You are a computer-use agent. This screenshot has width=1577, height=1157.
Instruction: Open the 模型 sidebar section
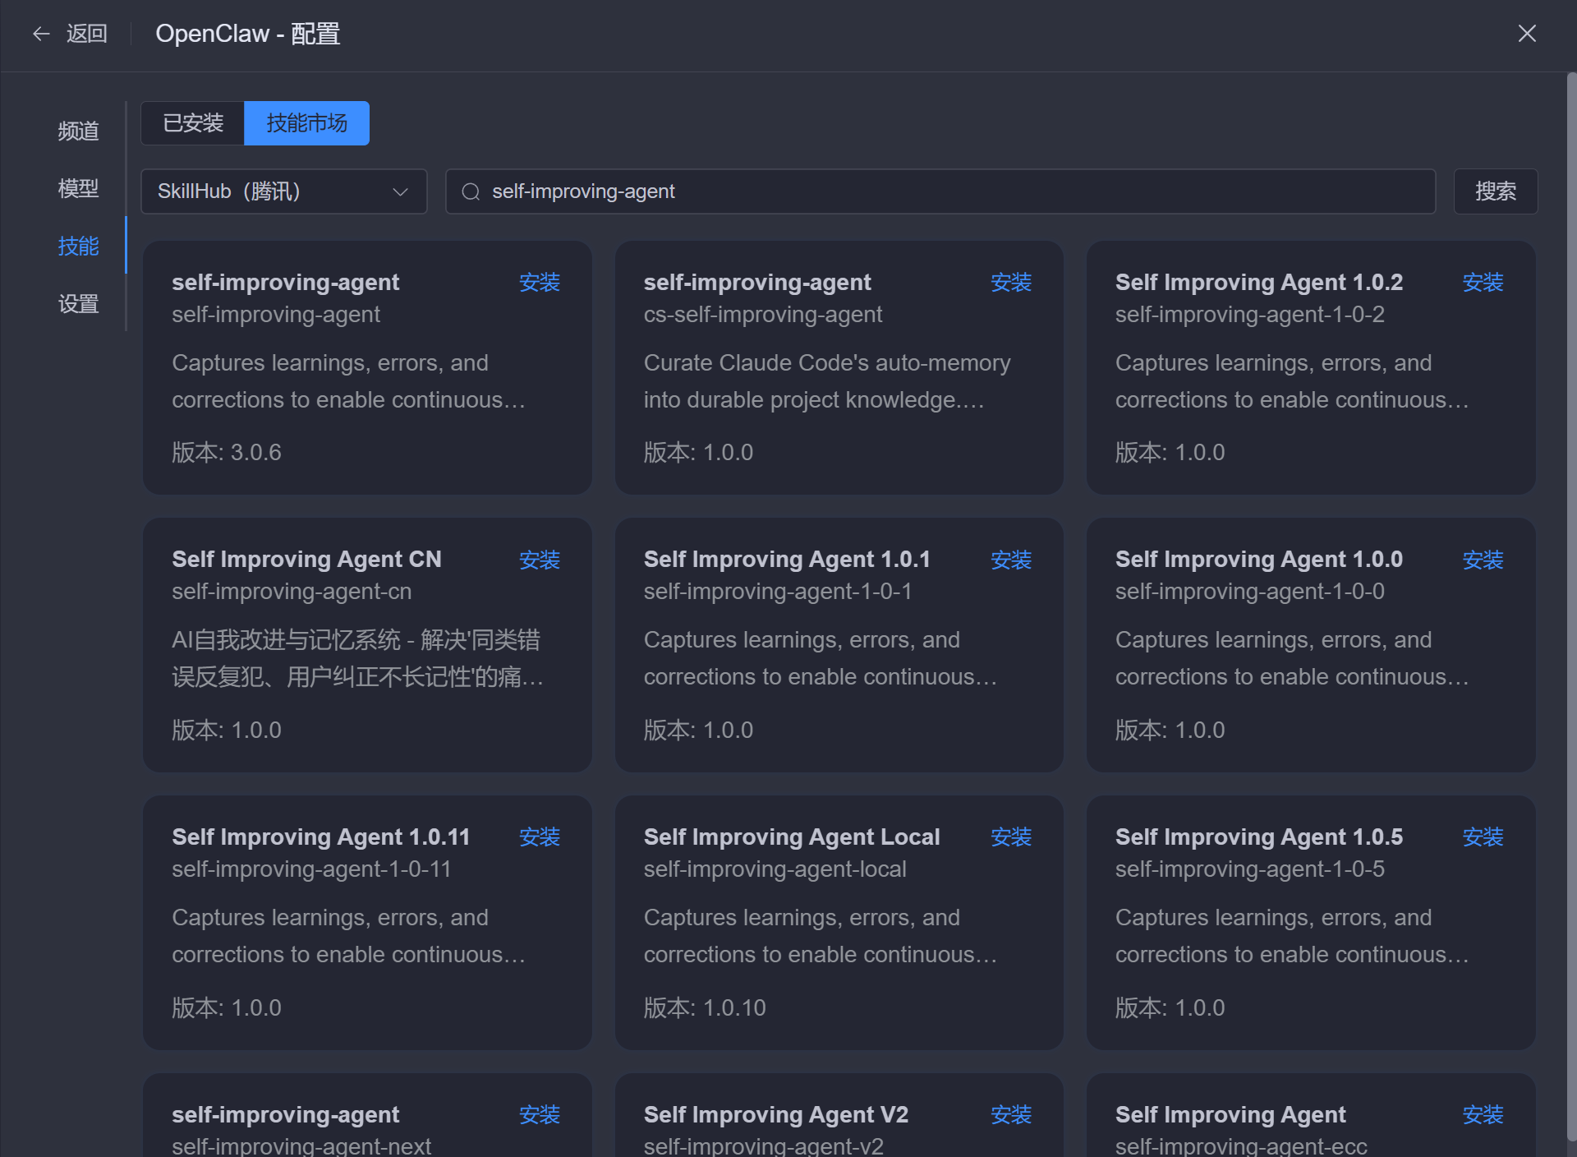coord(78,188)
